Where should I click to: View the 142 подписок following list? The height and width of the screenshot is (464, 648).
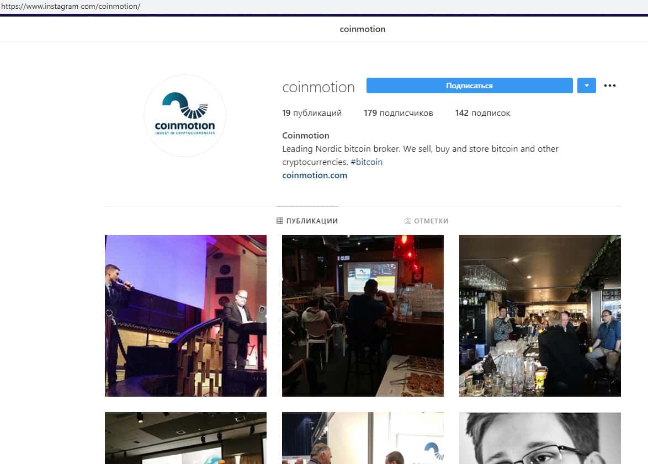pyautogui.click(x=483, y=113)
